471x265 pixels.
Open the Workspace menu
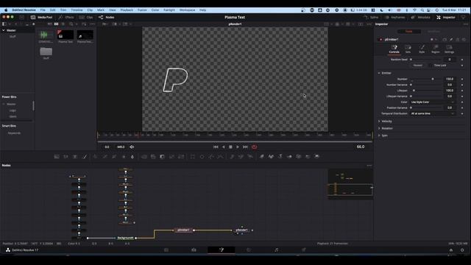(x=187, y=10)
